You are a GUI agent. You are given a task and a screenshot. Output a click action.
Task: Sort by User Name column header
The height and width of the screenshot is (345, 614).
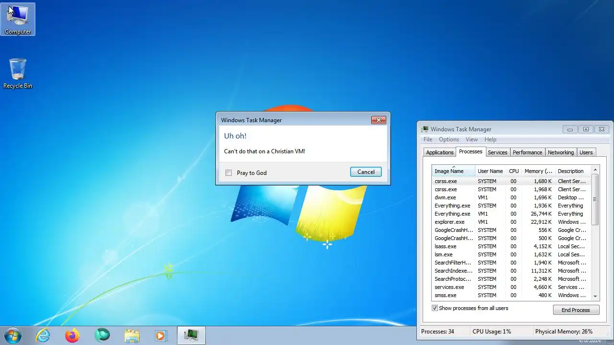pos(490,171)
